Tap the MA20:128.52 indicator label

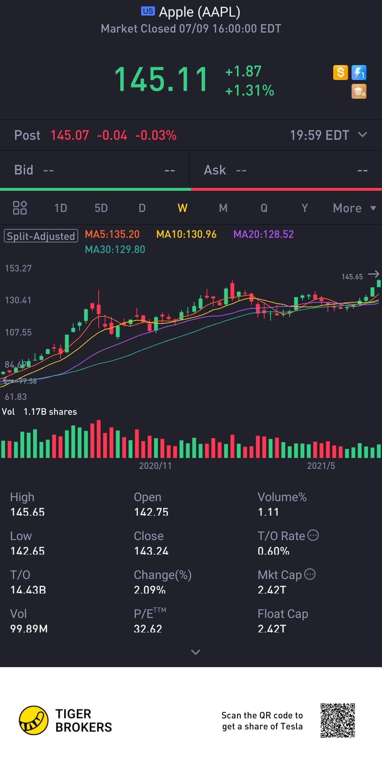pyautogui.click(x=264, y=234)
